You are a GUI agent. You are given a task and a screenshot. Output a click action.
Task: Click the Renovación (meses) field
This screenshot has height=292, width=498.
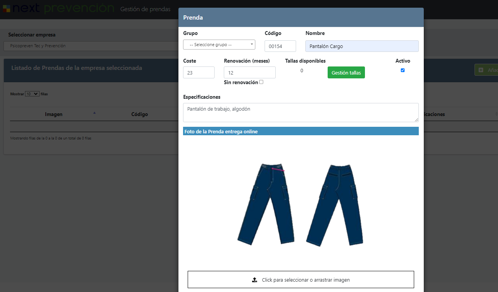[x=250, y=72]
